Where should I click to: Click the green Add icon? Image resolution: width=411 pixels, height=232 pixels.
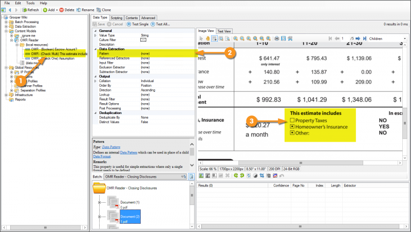[45, 10]
